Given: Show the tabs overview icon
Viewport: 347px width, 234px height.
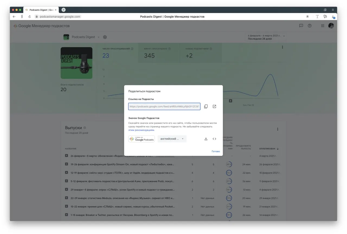Looking at the screenshot, I should 325,10.
